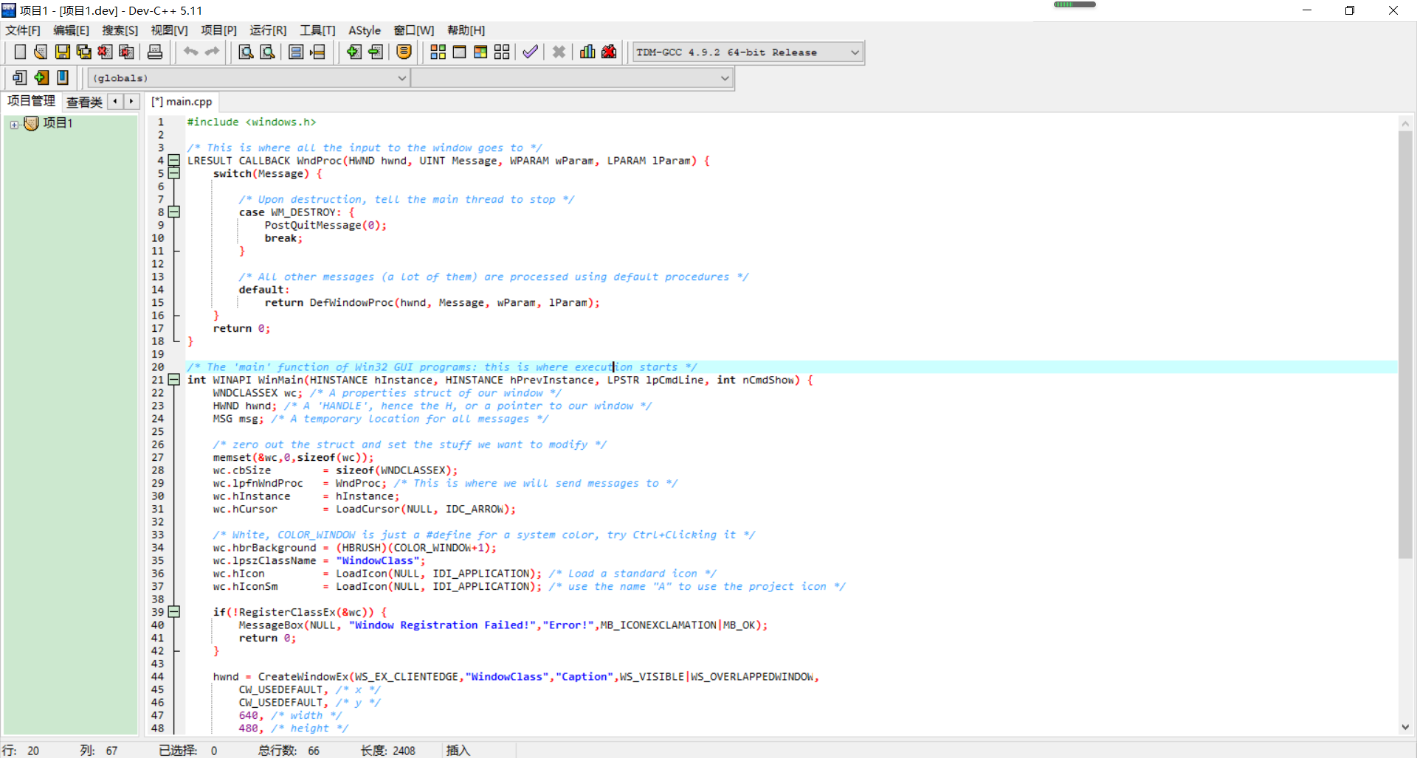Viewport: 1417px width, 758px height.
Task: Open the Print dialog from the toolbar
Action: [154, 52]
